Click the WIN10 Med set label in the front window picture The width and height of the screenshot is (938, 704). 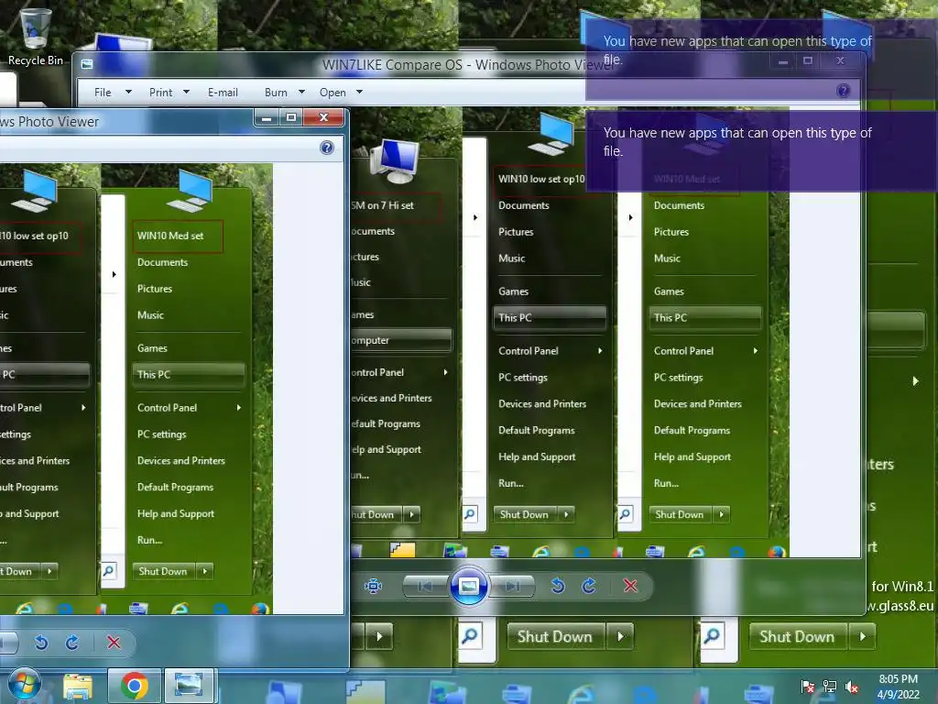point(170,236)
